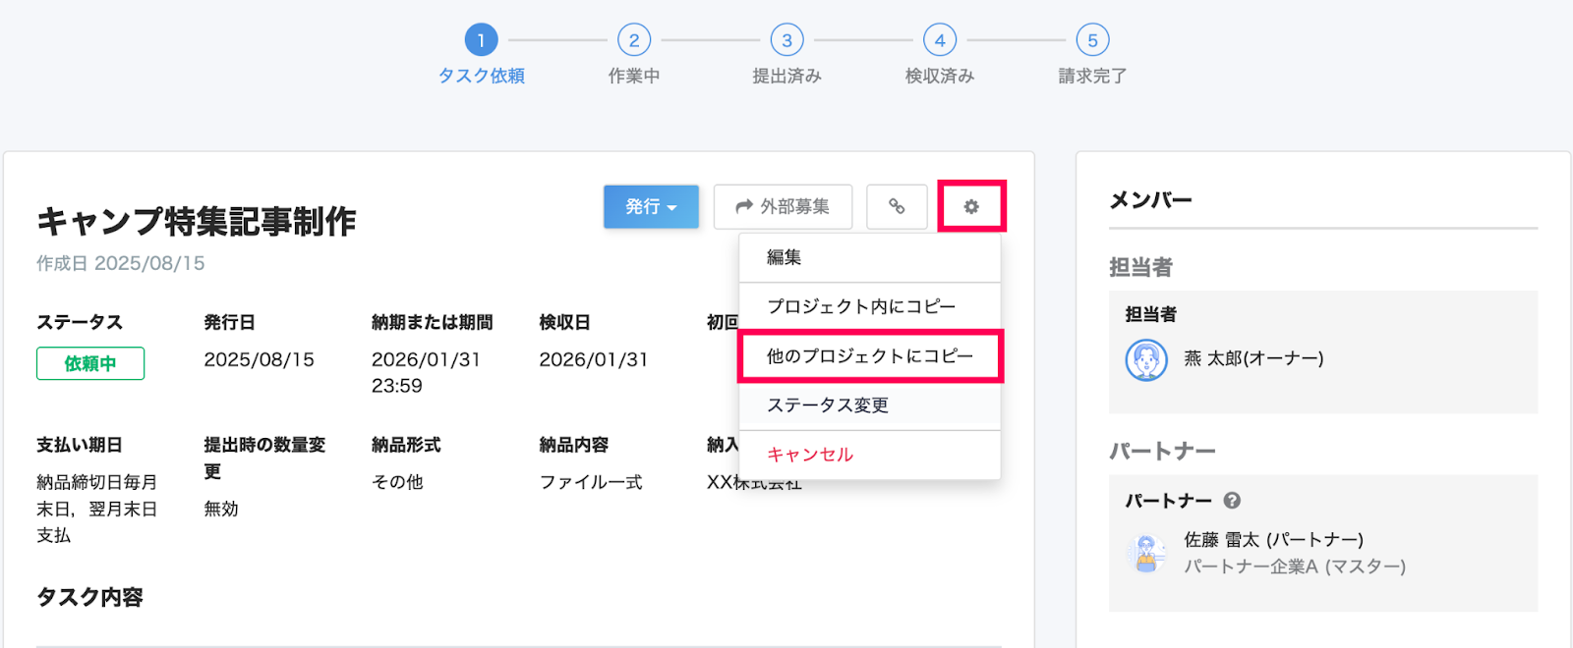Click step 5 請求完了 circle
Screen dimensions: 1573x648
pos(1092,40)
